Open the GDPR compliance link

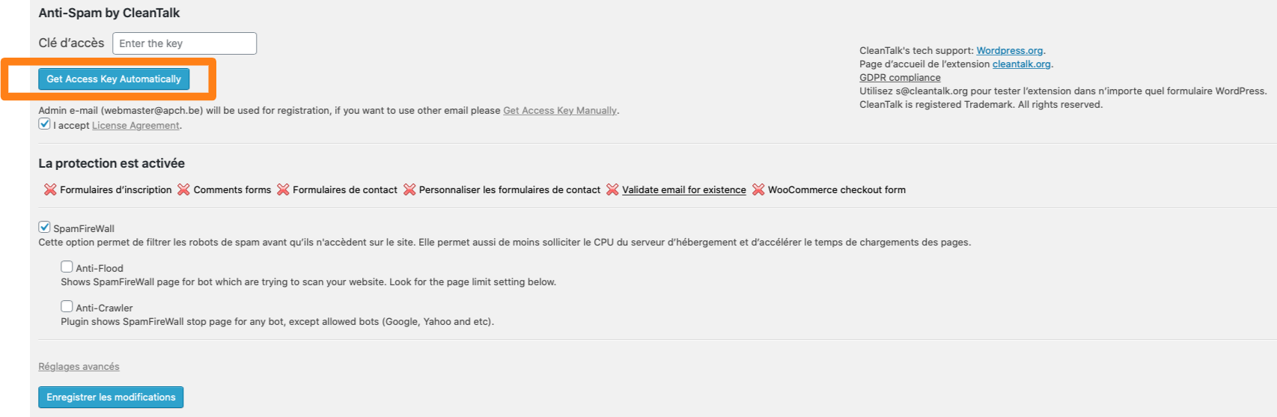point(900,78)
